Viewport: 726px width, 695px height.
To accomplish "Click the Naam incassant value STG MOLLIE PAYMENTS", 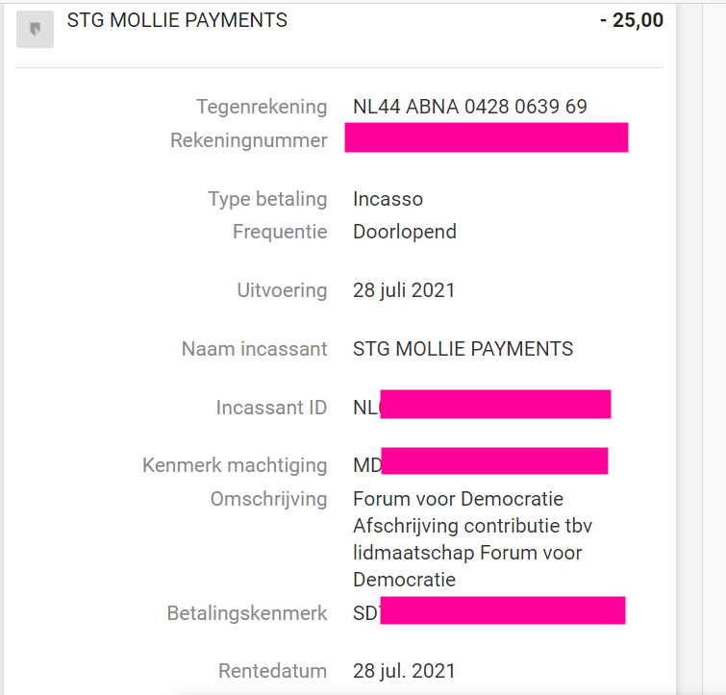I will click(463, 349).
